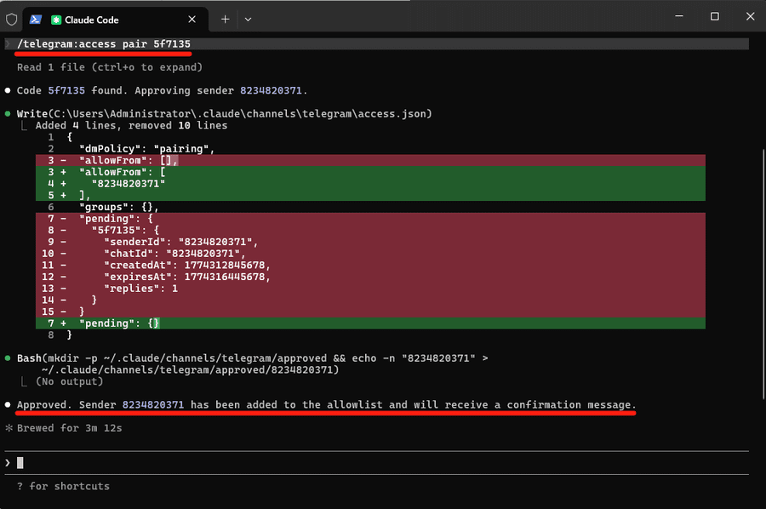The image size is (766, 509).
Task: Focus the prompt input field
Action: tap(376, 462)
